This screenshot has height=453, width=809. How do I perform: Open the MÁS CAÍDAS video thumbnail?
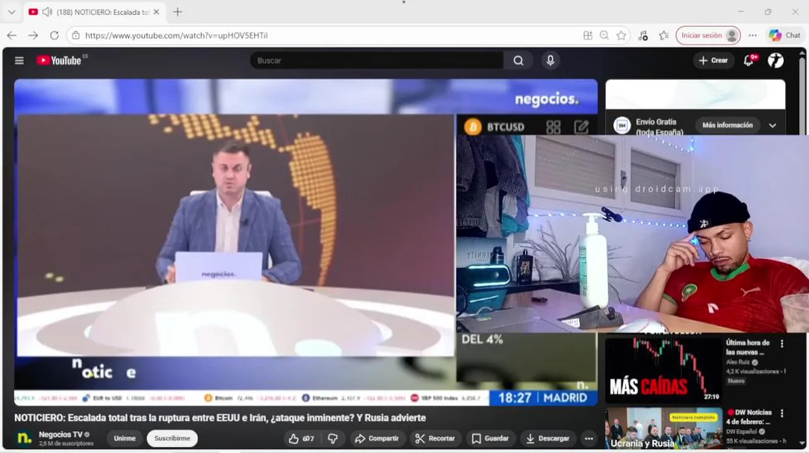(x=663, y=371)
